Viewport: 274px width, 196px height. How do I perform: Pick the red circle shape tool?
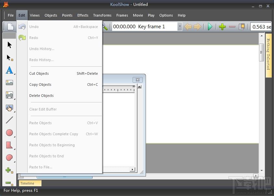[9, 133]
